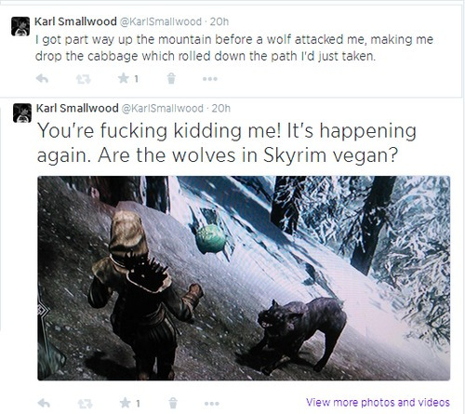Screen dimensions: 465x414
Task: Retweet the cabbage rolled down tweet
Action: [84, 79]
